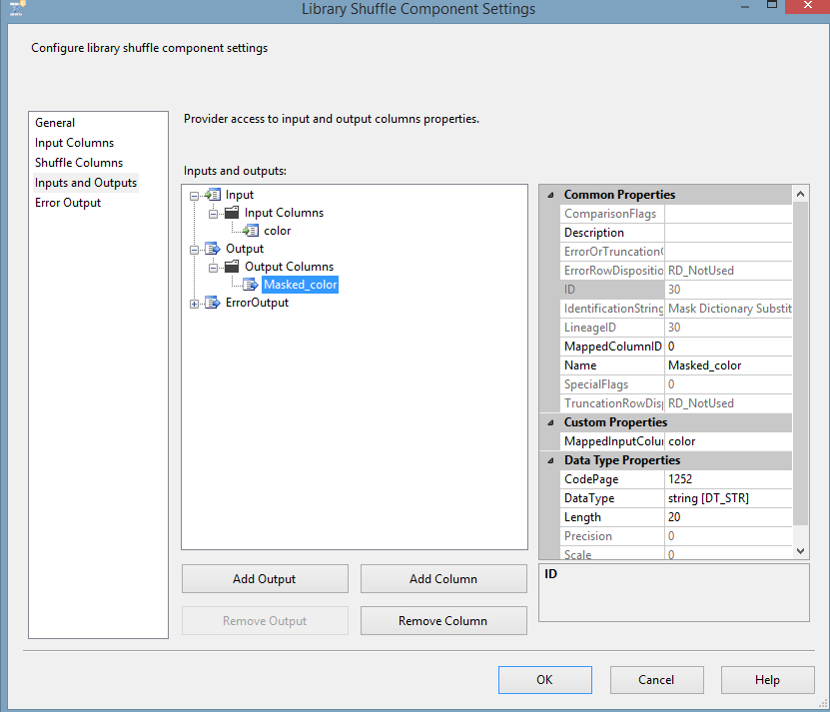Viewport: 830px width, 712px height.
Task: Close the settings window
Action: pos(808,6)
